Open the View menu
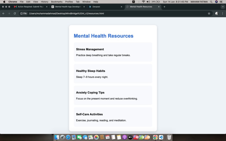Image resolution: width=226 pixels, height=141 pixels. (35, 2)
